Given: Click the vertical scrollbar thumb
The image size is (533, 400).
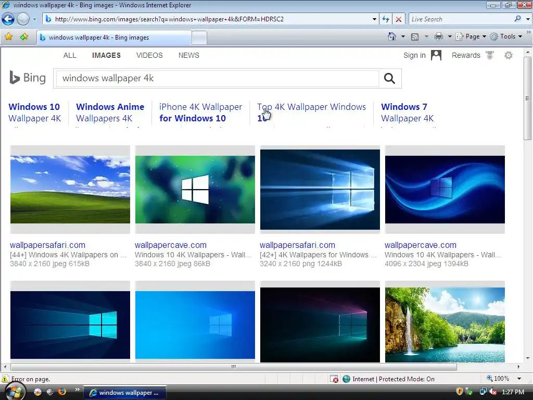Looking at the screenshot, I should click(x=527, y=98).
